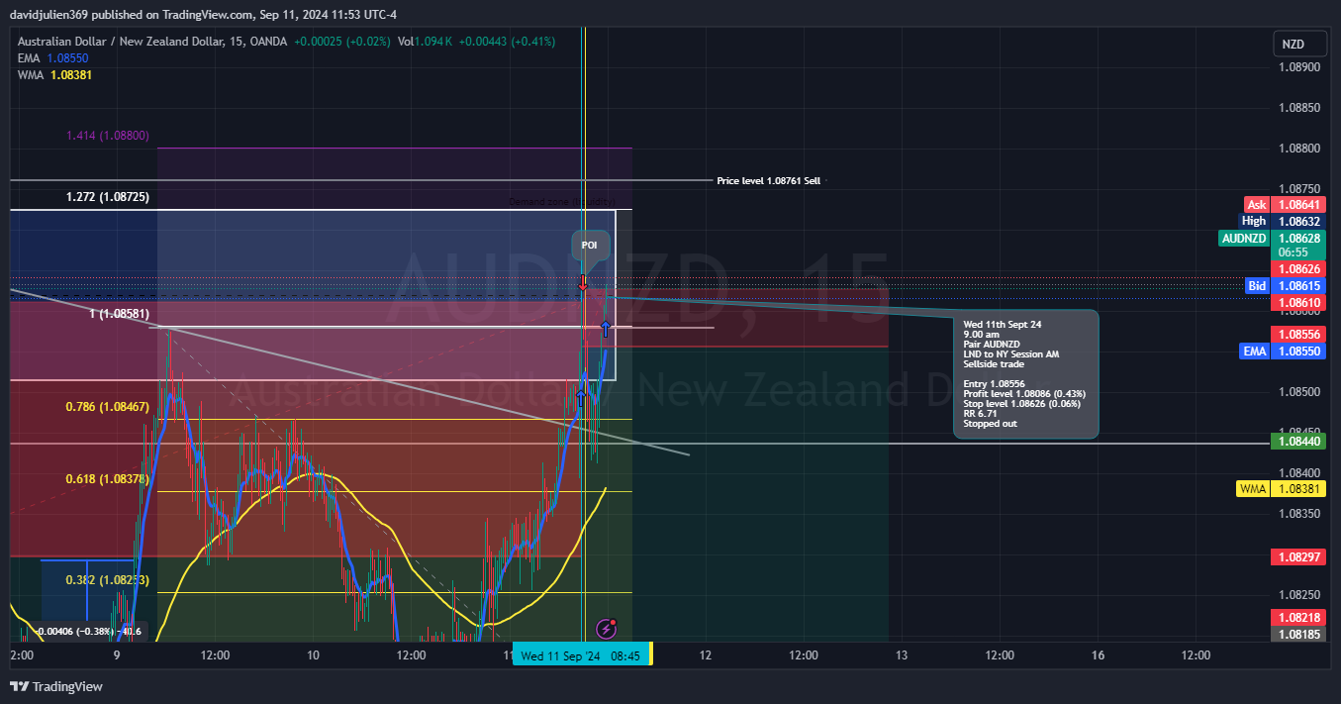
Task: Click the TradingView logo at bottom left
Action: (56, 686)
